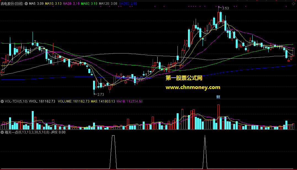Click the stock name 吉电股份(日线)
Screen dimensions: 297x170
click(x=12, y=4)
